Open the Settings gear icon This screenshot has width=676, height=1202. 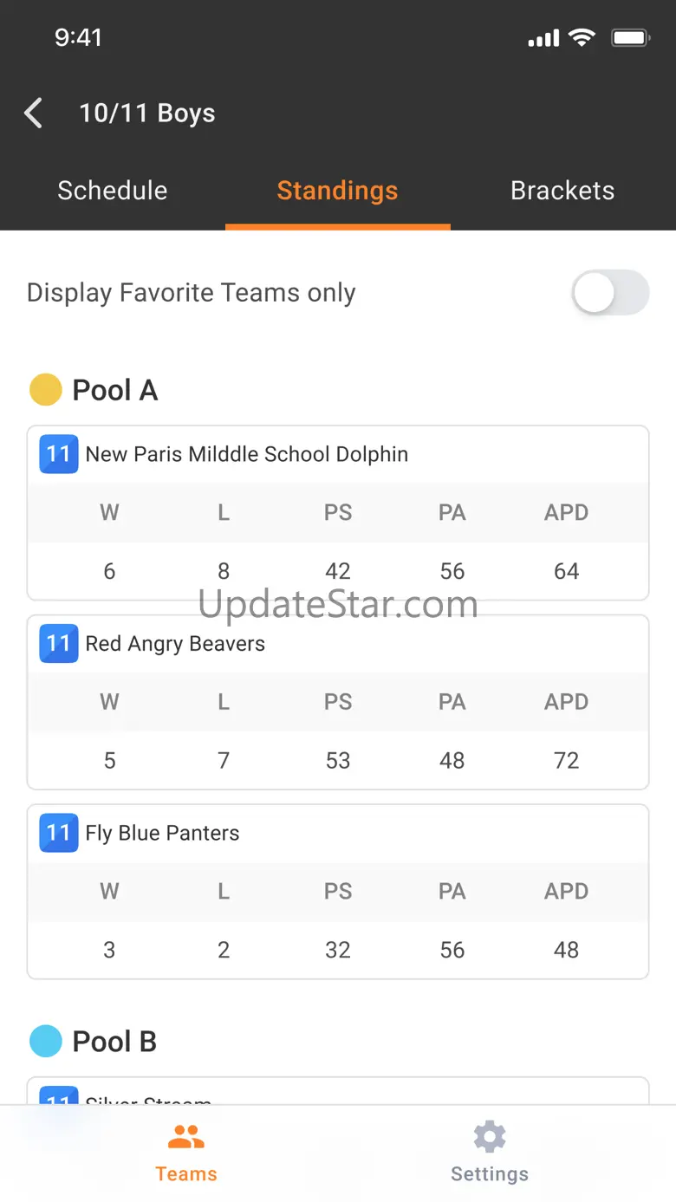(490, 1137)
